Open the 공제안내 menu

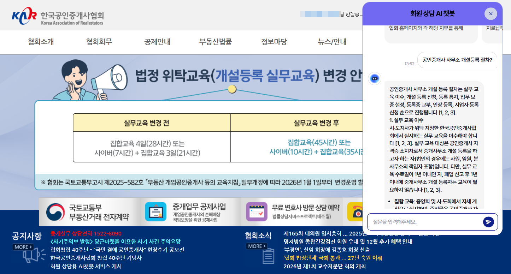tap(157, 42)
